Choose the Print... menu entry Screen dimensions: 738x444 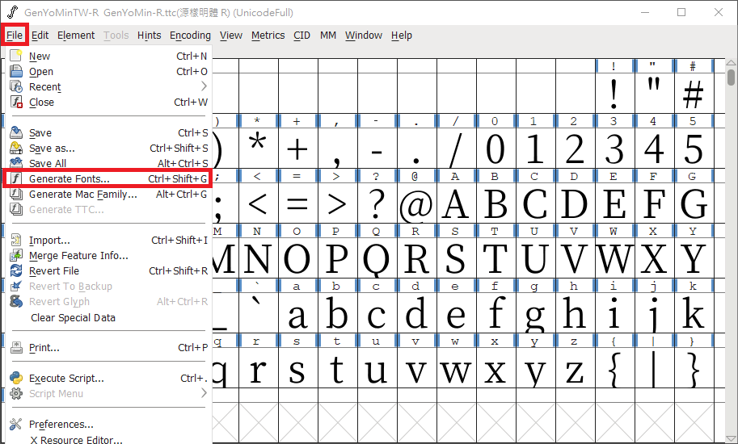(x=108, y=348)
